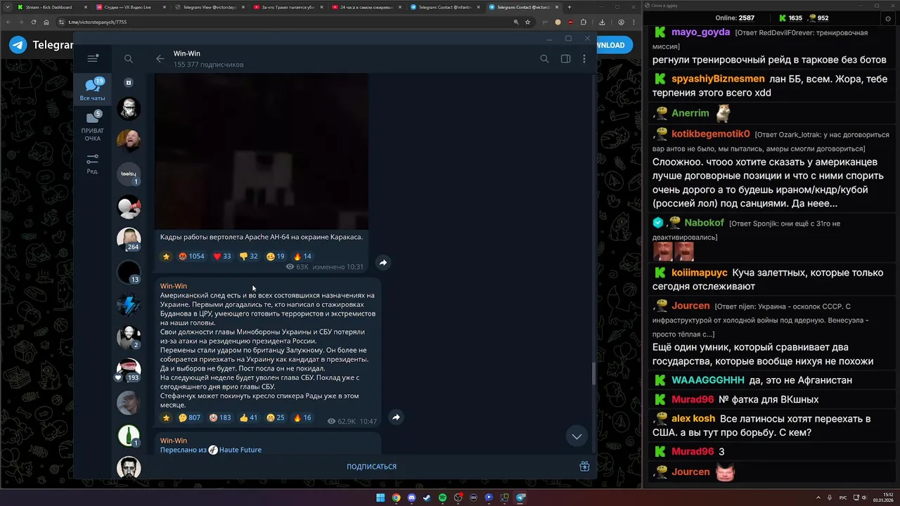Click the search icon in the chat list sidebar
This screenshot has height=506, width=900.
tap(129, 59)
